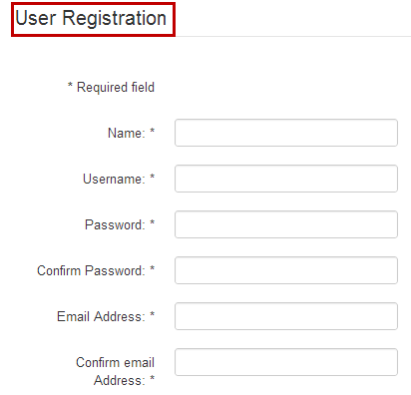Click the Confirm email Address input field
The width and height of the screenshot is (411, 395).
click(286, 362)
